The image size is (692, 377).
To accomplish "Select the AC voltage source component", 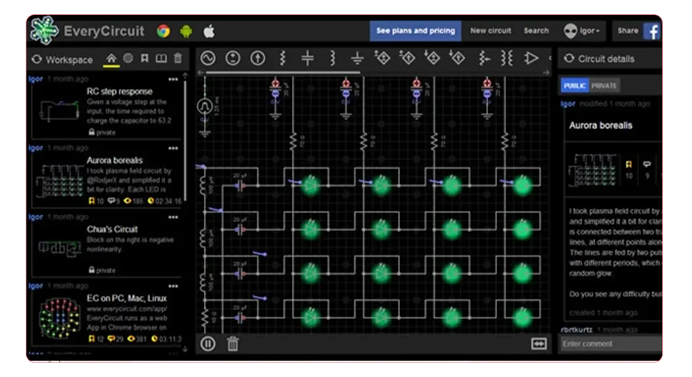I will point(208,58).
